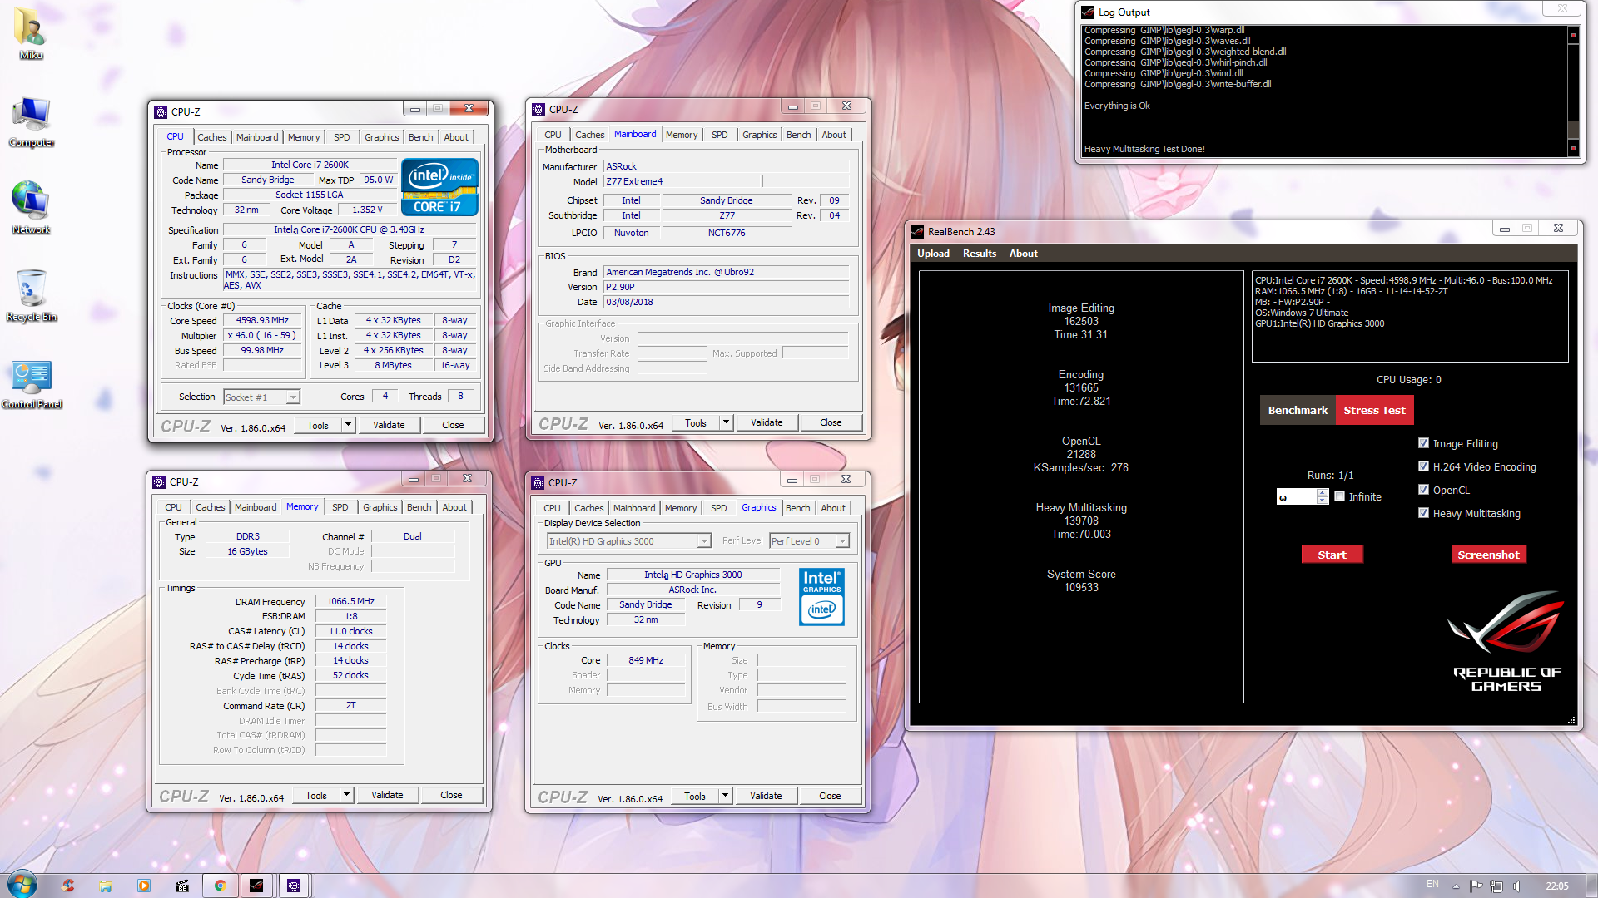Open the Results menu in RealBench
Image resolution: width=1598 pixels, height=898 pixels.
tap(979, 254)
